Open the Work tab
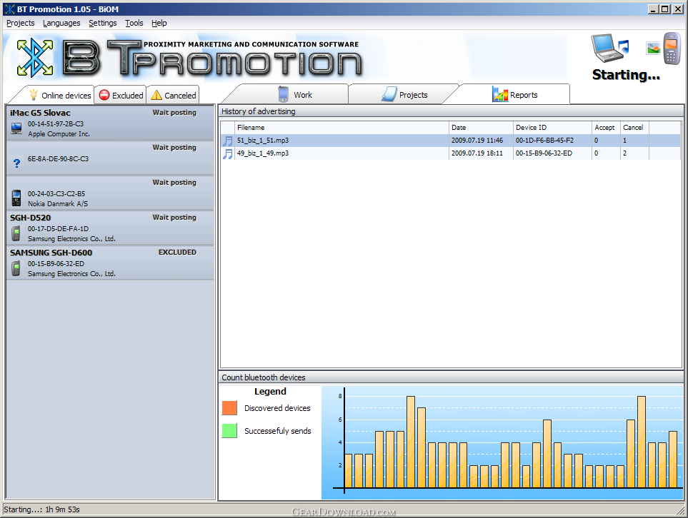Viewport: 688px width, 518px height. tap(294, 95)
